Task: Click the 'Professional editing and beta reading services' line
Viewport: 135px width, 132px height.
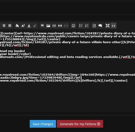Action: [x=67, y=57]
